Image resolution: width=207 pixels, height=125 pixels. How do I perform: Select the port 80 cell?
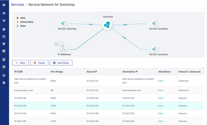coord(52,90)
